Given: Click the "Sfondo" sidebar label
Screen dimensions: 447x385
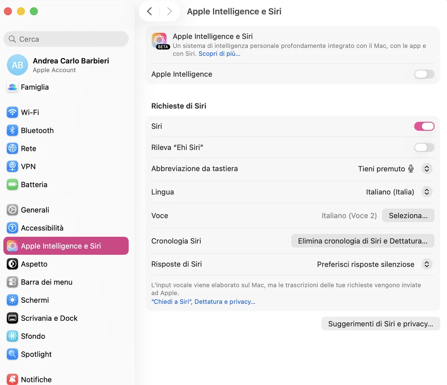Looking at the screenshot, I should (33, 336).
